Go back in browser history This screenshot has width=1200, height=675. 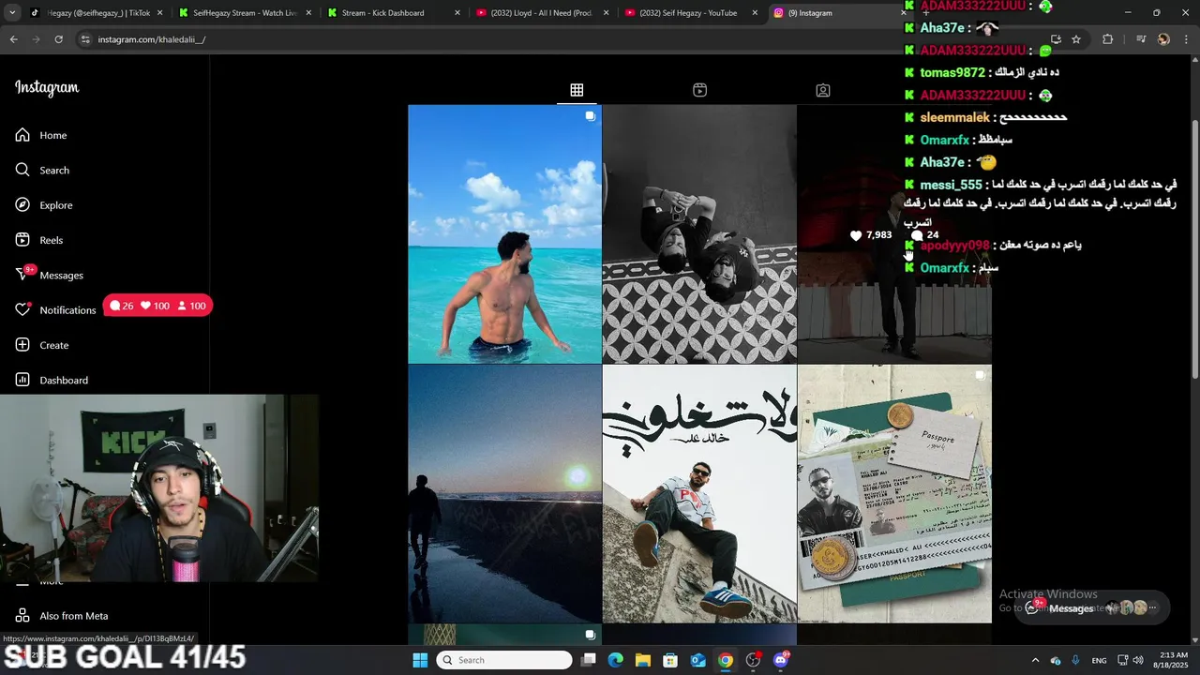(13, 39)
